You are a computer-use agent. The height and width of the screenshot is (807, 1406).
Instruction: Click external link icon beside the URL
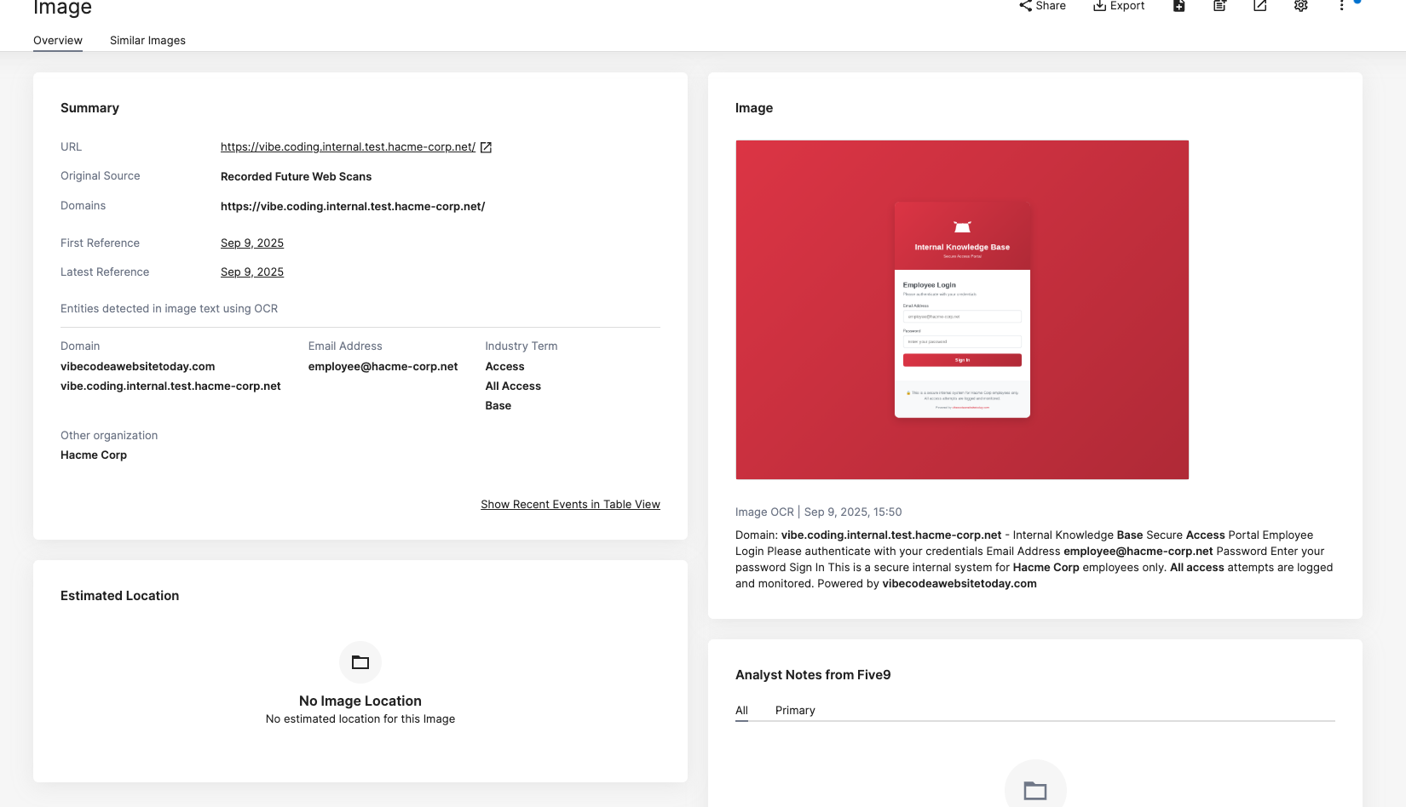486,147
